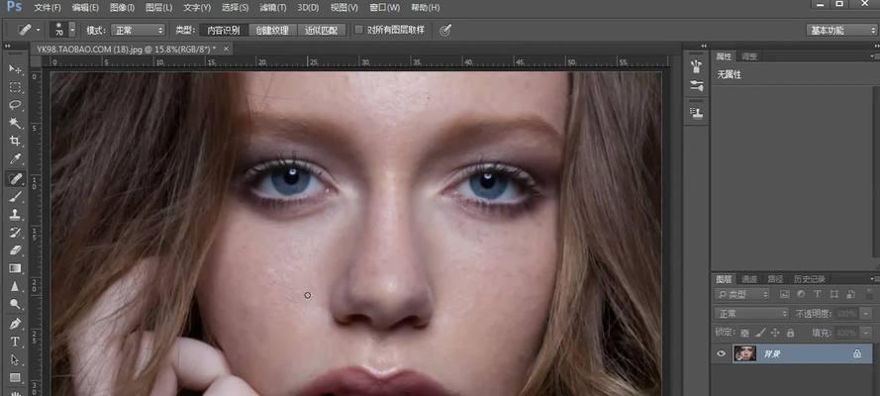880x396 pixels.
Task: Select the Eyedropper tool
Action: (x=15, y=159)
